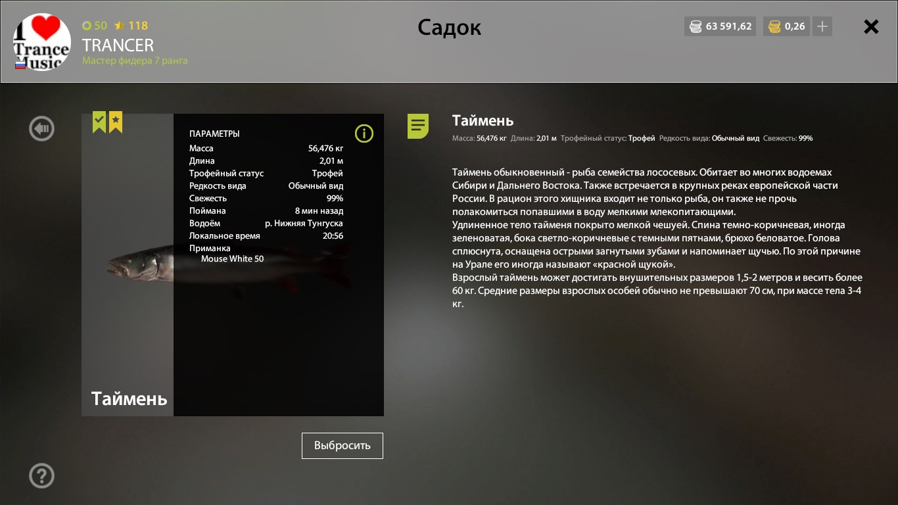The image size is (898, 505).
Task: Click the Таймень heading in description
Action: [483, 120]
